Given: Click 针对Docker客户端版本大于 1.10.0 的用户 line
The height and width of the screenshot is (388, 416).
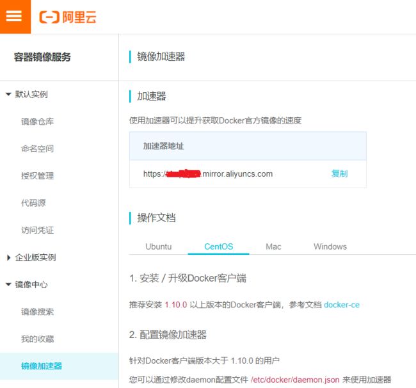Looking at the screenshot, I should tap(204, 360).
